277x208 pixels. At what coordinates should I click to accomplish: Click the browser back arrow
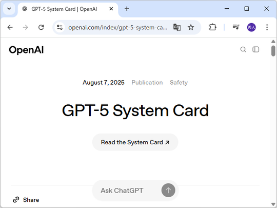click(x=10, y=27)
